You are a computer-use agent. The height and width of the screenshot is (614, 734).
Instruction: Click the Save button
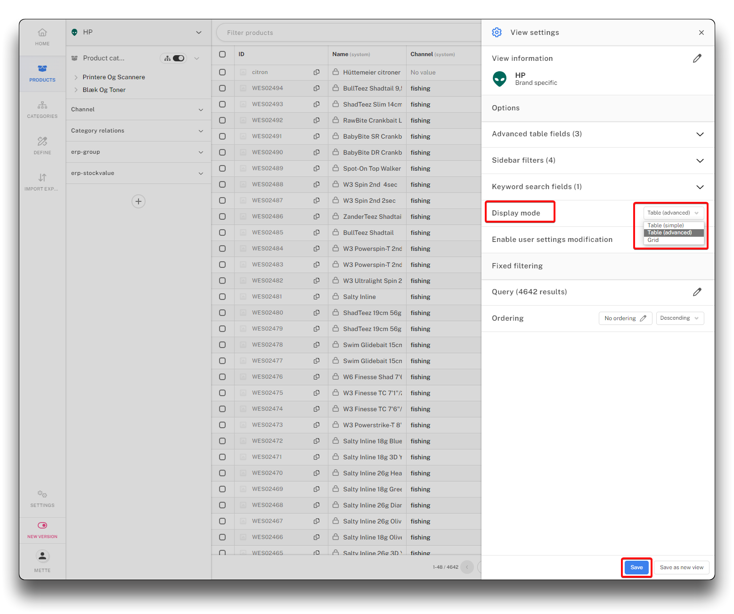[636, 567]
